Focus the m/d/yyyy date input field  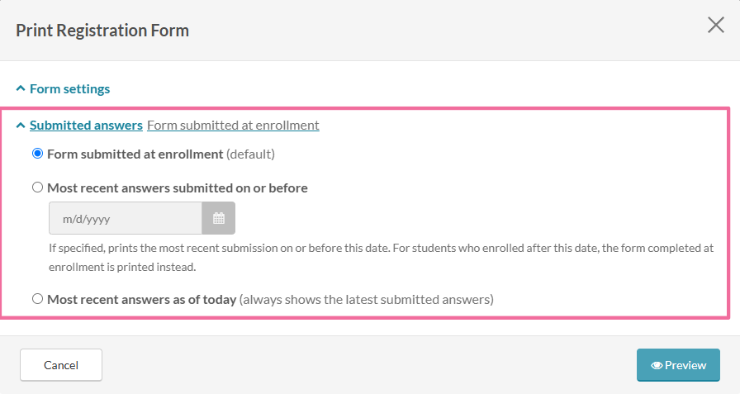[x=125, y=218]
